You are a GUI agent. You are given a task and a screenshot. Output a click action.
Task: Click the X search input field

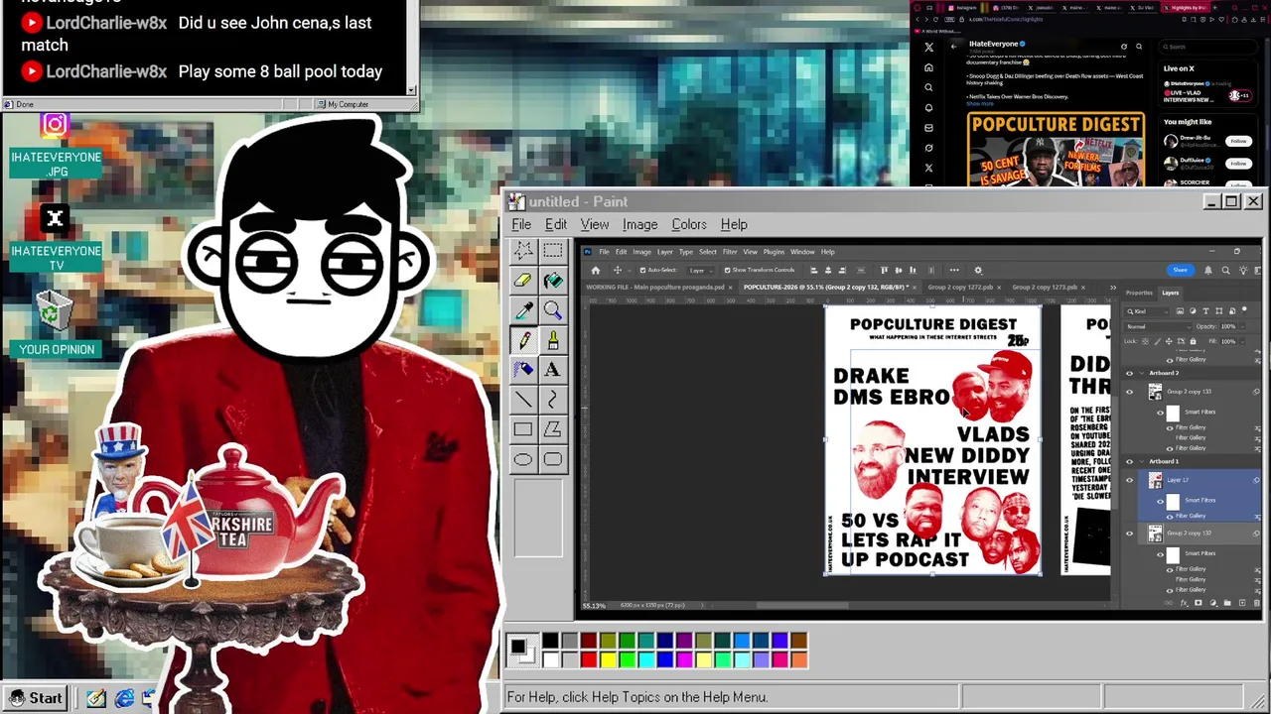click(x=1207, y=47)
